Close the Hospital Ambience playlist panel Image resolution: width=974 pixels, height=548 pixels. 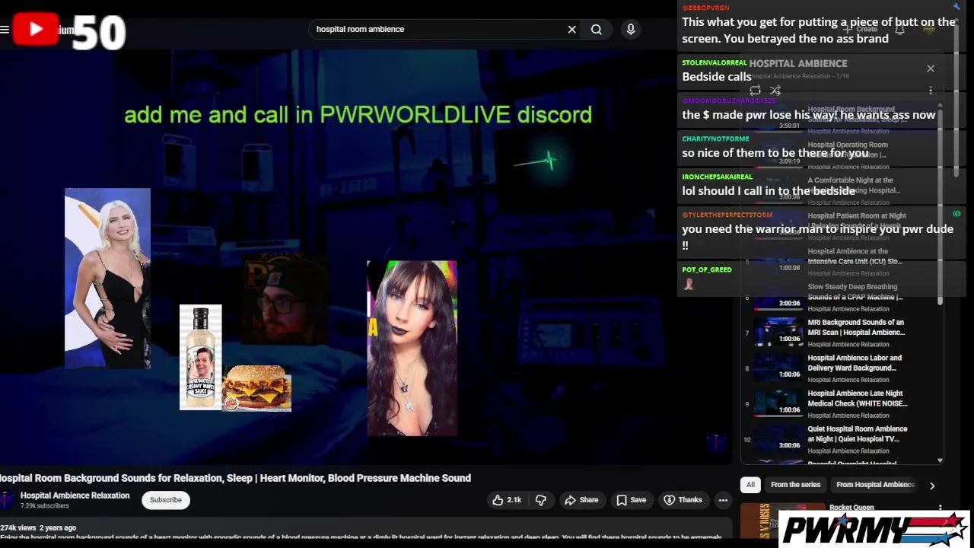(x=930, y=68)
